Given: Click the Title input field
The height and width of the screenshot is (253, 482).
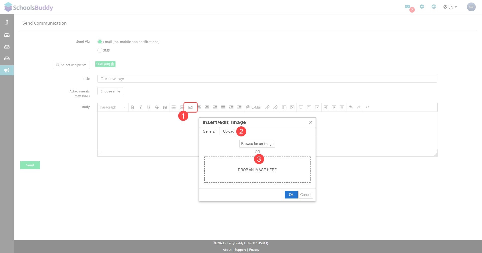Looking at the screenshot, I should [x=267, y=79].
